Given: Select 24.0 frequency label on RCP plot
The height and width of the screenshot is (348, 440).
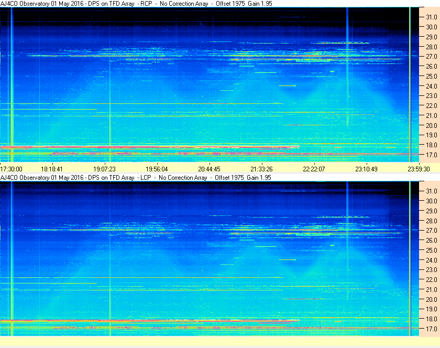Looking at the screenshot, I should (x=432, y=86).
